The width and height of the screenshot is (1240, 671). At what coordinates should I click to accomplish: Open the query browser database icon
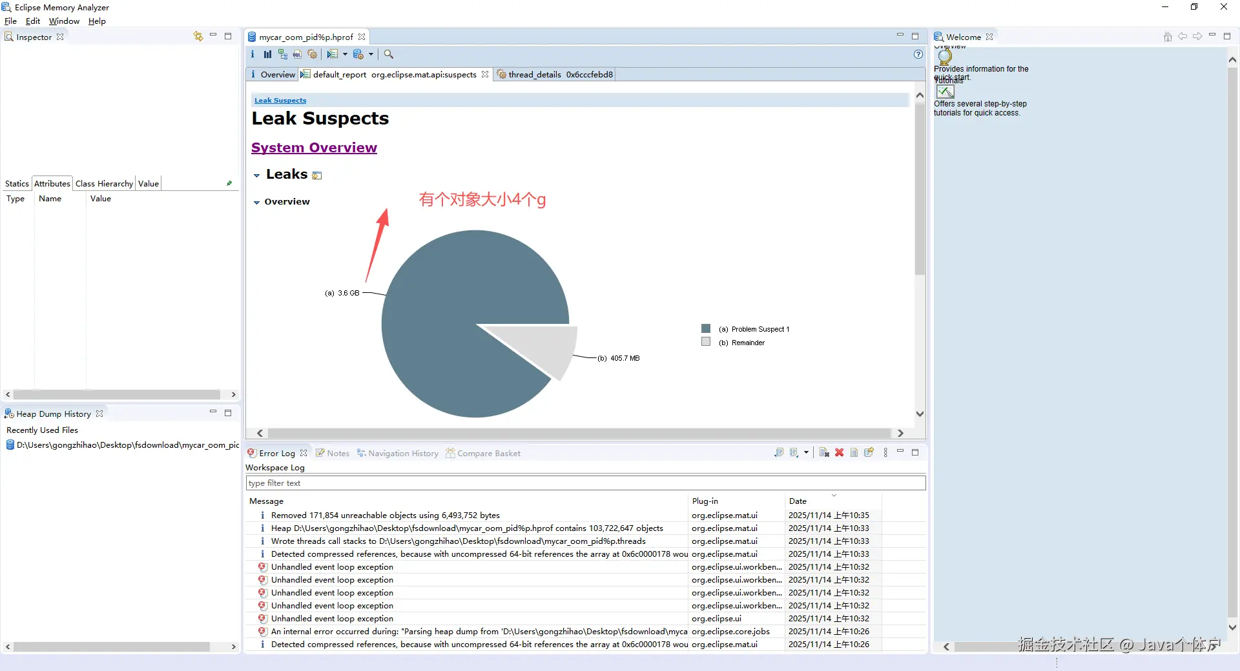pyautogui.click(x=358, y=55)
